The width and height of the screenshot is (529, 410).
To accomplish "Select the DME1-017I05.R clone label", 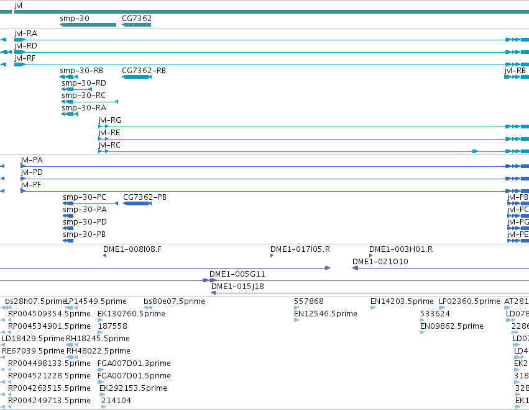I will [x=300, y=249].
